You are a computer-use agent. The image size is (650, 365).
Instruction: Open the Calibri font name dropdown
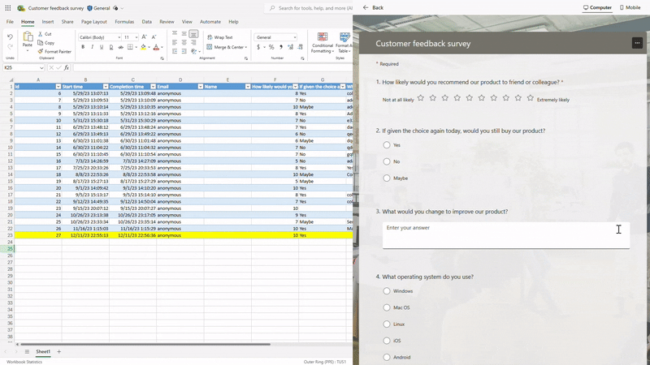tap(119, 37)
